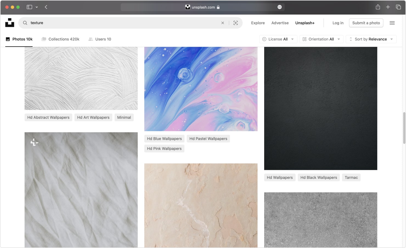Select the Tarmac tag

351,177
